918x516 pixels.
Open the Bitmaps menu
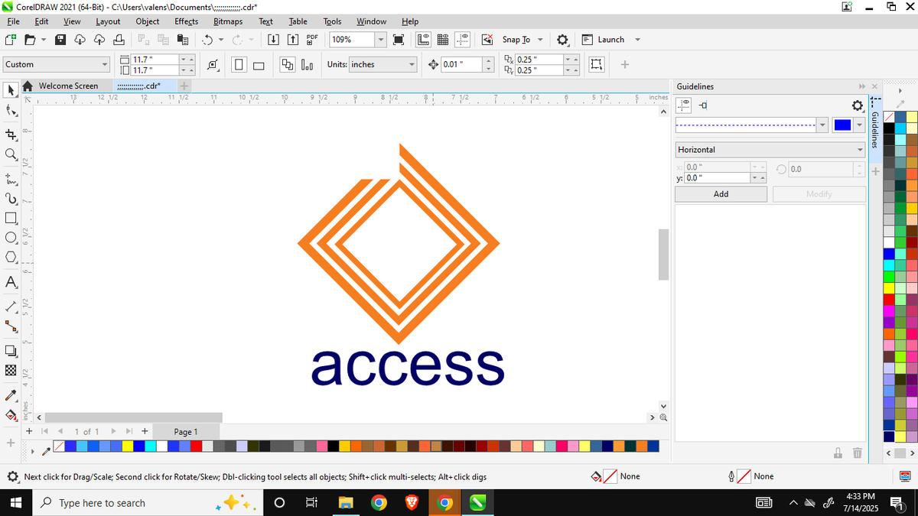(x=228, y=21)
